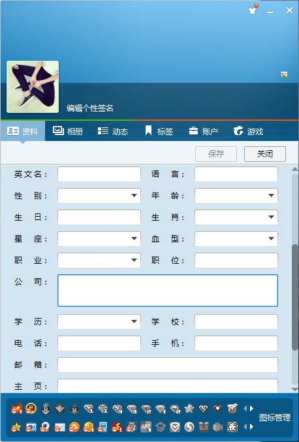Click the heart diamond badge icon
Image resolution: width=299 pixels, height=442 pixels.
(x=217, y=409)
